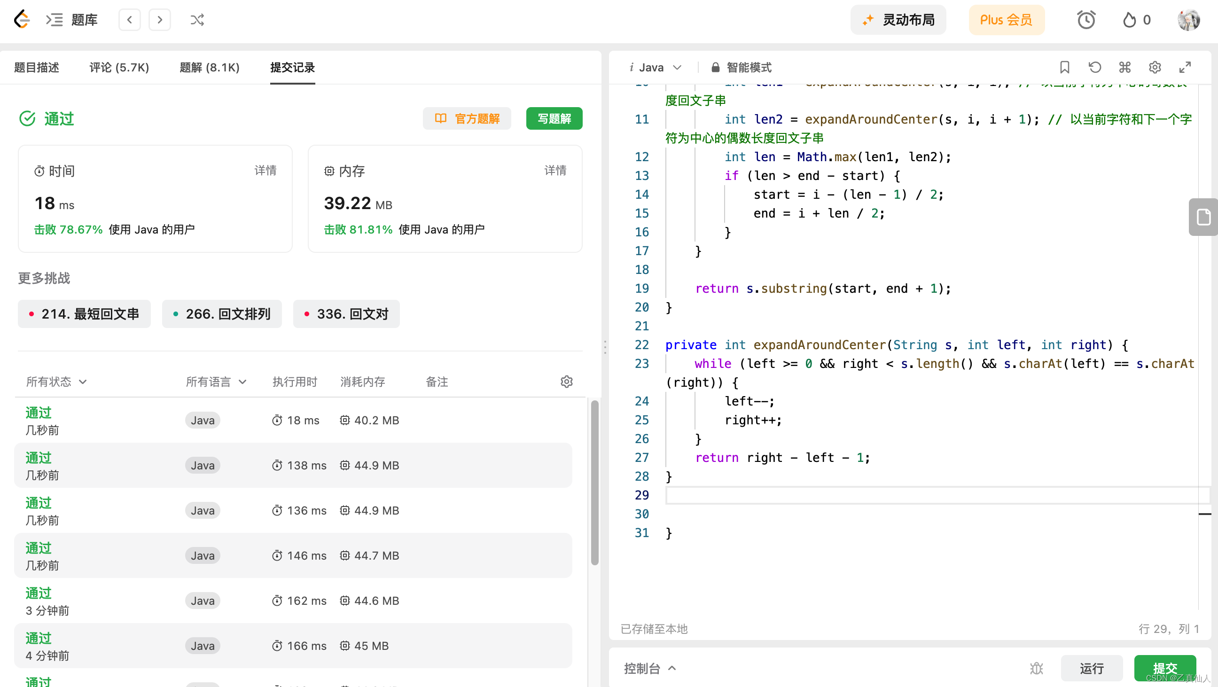The width and height of the screenshot is (1218, 687).
Task: Click code line 19 return statement
Action: 823,289
